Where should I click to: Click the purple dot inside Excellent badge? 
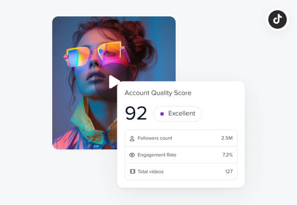click(162, 114)
